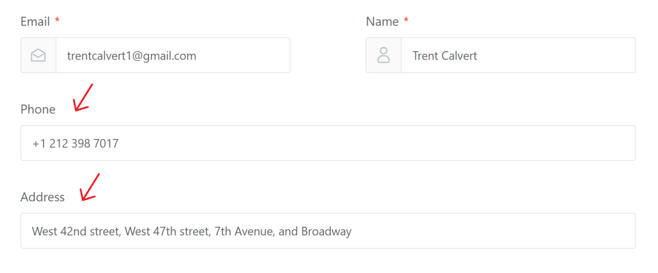Click the envelope icon beside Email field
Screen dimensions: 658x273
pyautogui.click(x=38, y=55)
